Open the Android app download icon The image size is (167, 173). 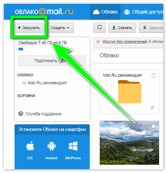click(52, 146)
